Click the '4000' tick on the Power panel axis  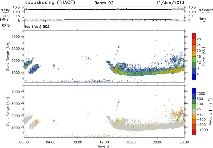[15, 37]
